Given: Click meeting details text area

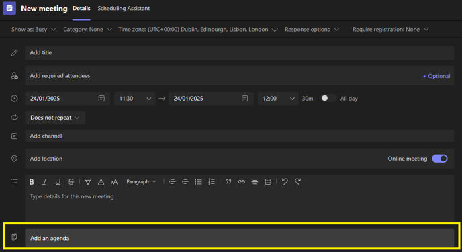Looking at the screenshot, I should pos(239,205).
